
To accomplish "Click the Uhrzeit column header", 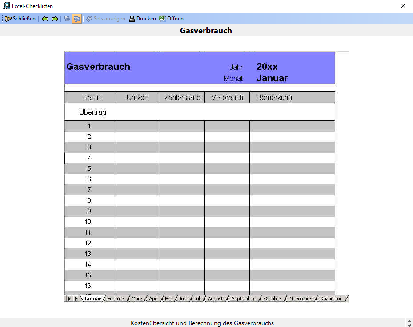I will tap(137, 97).
